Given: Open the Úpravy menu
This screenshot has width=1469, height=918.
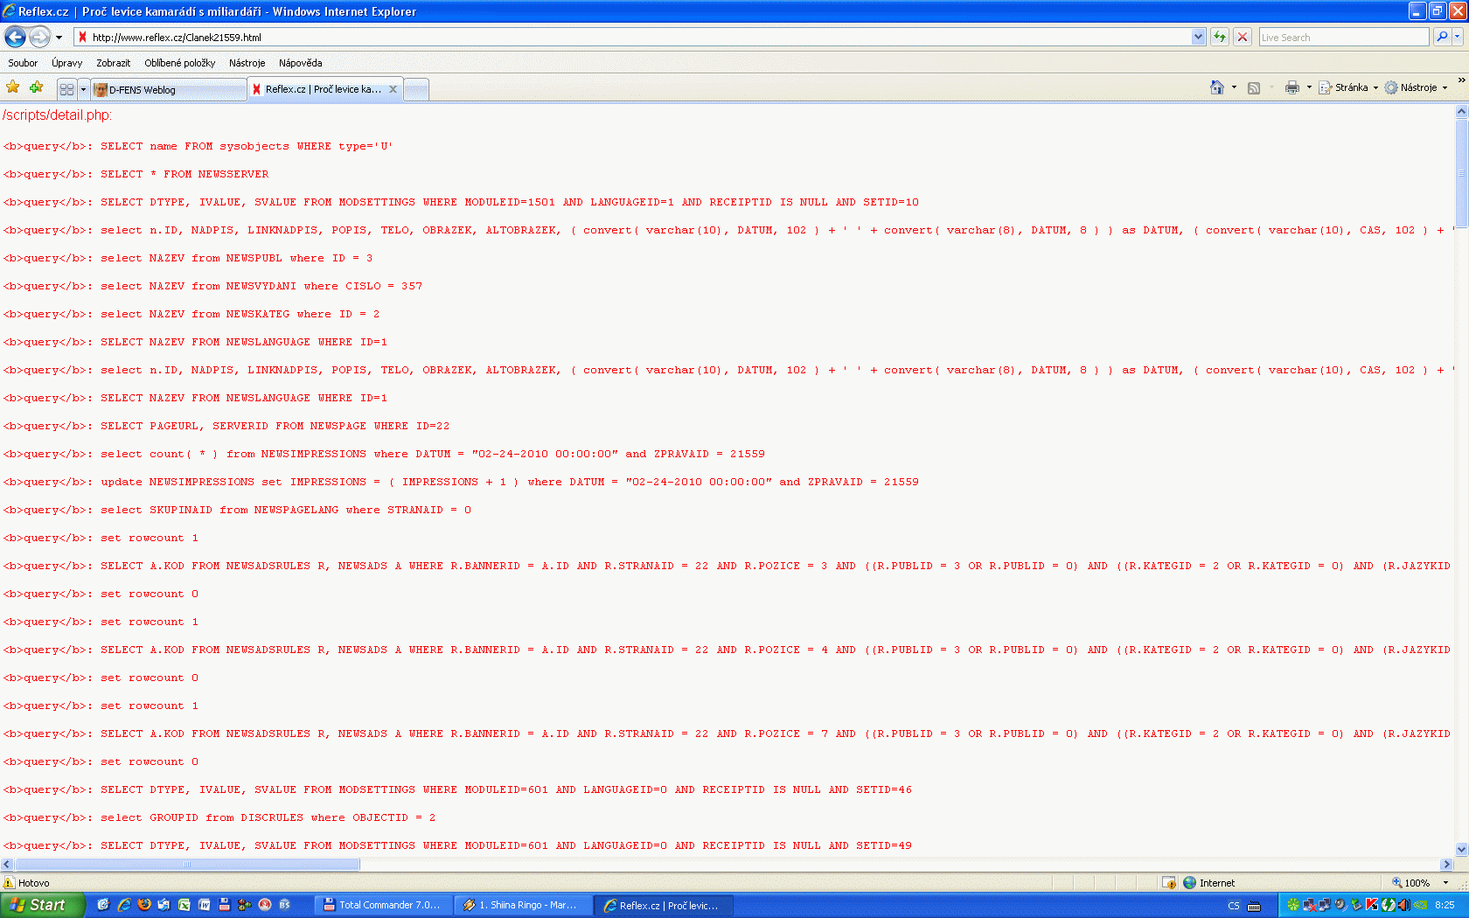Looking at the screenshot, I should pyautogui.click(x=66, y=63).
